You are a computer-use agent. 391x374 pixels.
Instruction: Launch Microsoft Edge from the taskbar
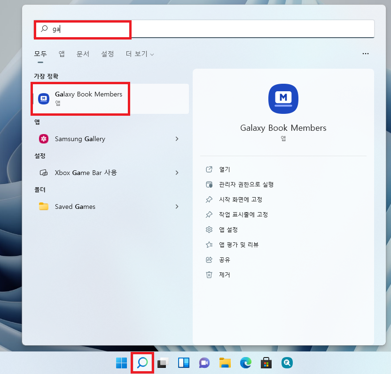point(246,363)
